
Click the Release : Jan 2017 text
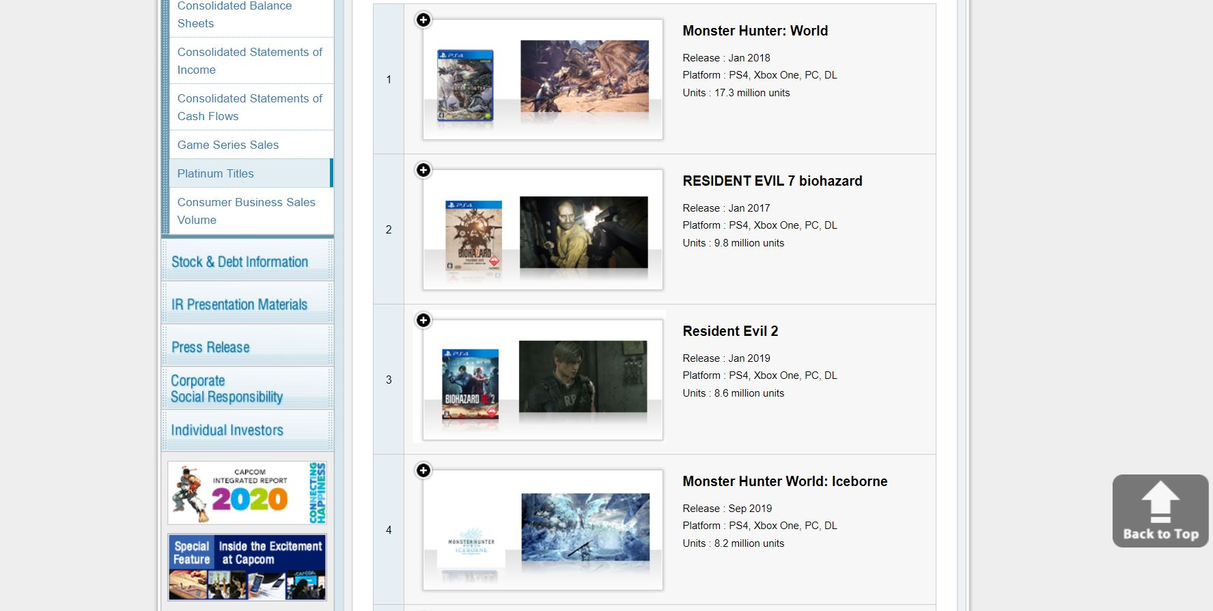(x=726, y=208)
